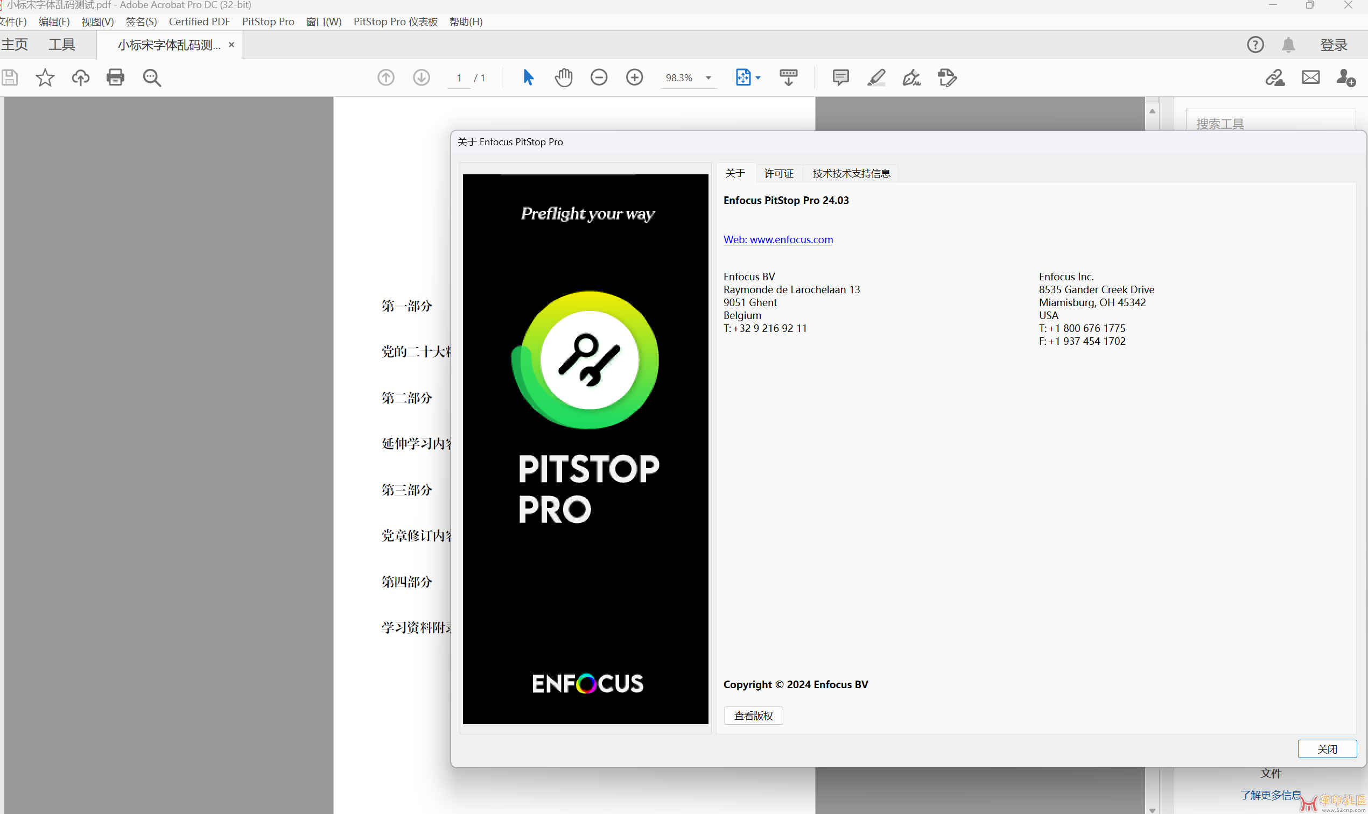Screen dimensions: 1368x814
Task: Open the stamp tool icon
Action: [947, 77]
